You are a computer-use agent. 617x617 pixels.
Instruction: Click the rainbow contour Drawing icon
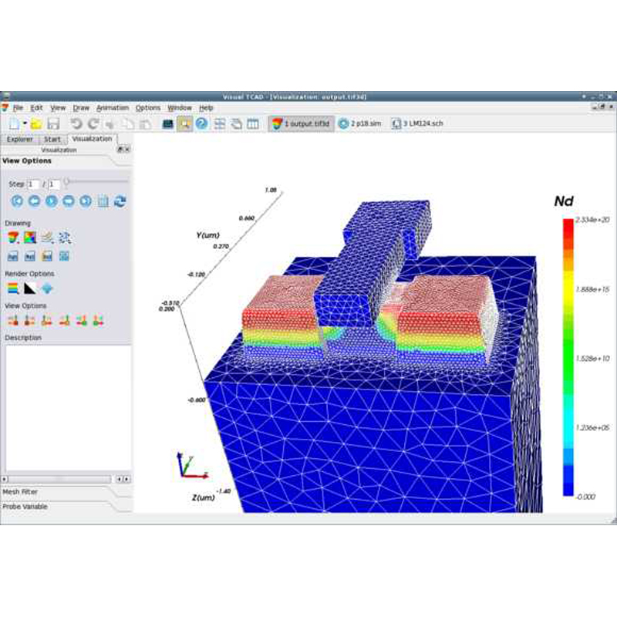click(13, 237)
